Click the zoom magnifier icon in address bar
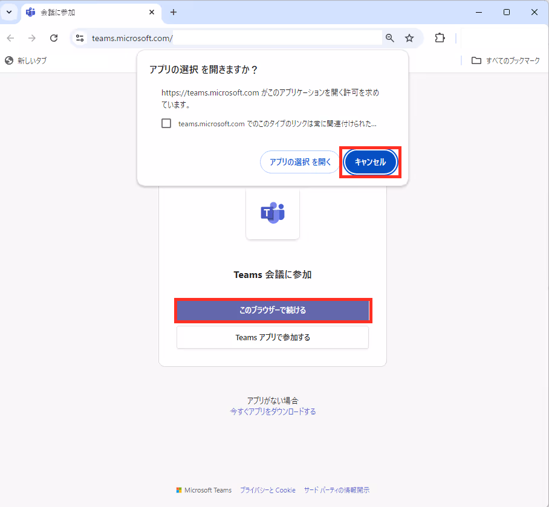Screen dimensions: 549x507 (390, 38)
